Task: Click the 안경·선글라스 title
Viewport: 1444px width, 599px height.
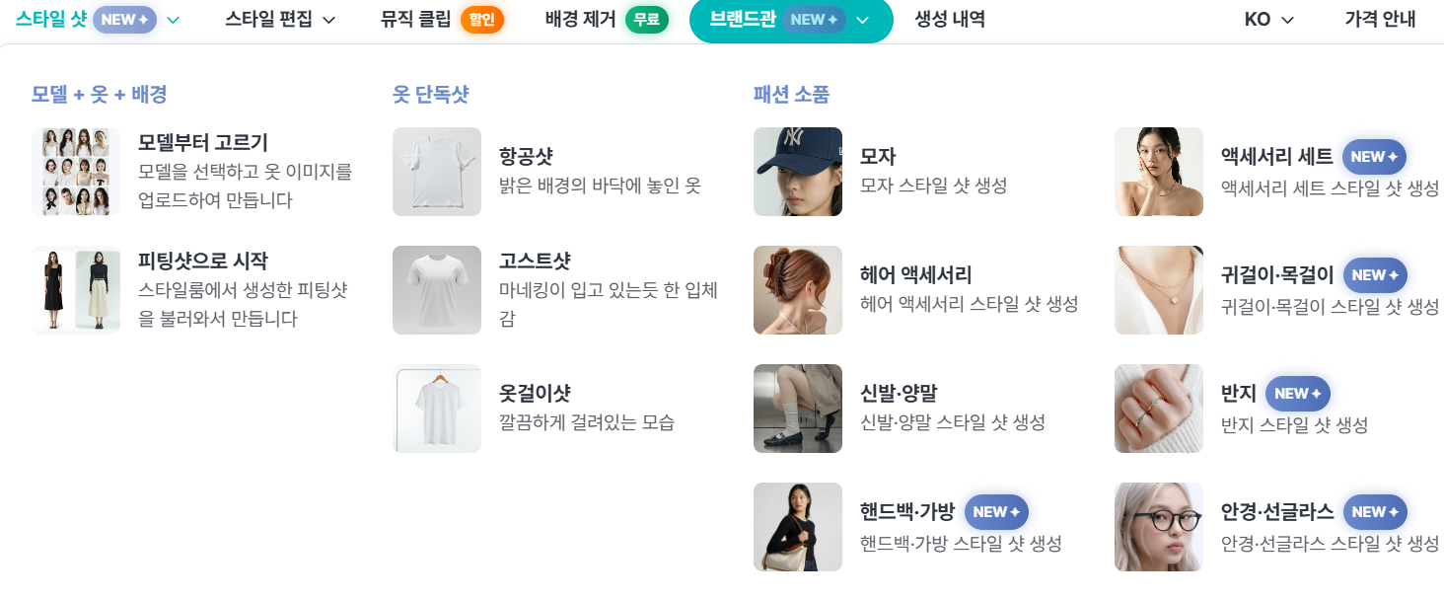Action: point(1277,511)
